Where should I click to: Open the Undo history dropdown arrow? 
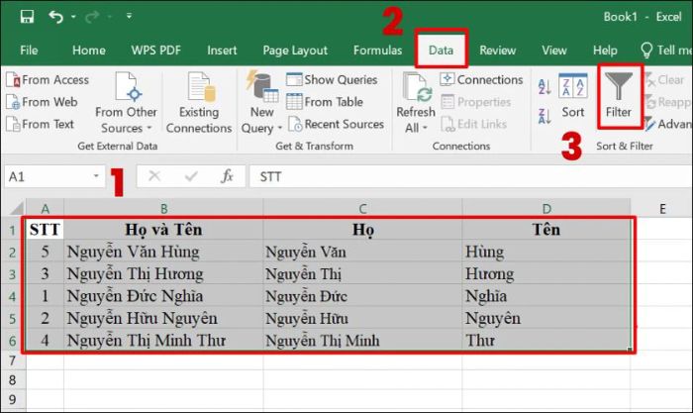click(73, 17)
